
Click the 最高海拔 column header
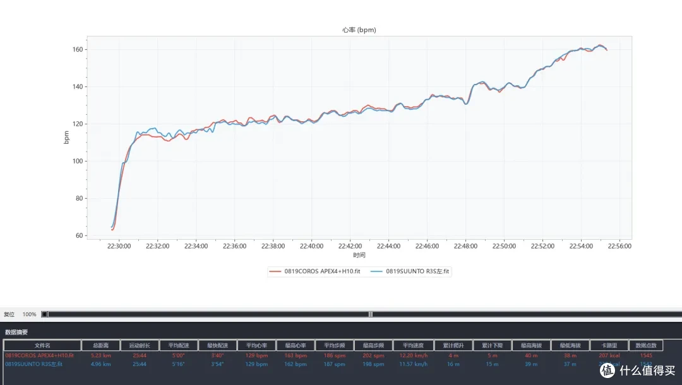pos(531,345)
